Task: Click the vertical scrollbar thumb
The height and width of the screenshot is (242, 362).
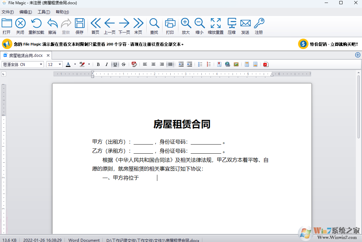Action: 358,107
